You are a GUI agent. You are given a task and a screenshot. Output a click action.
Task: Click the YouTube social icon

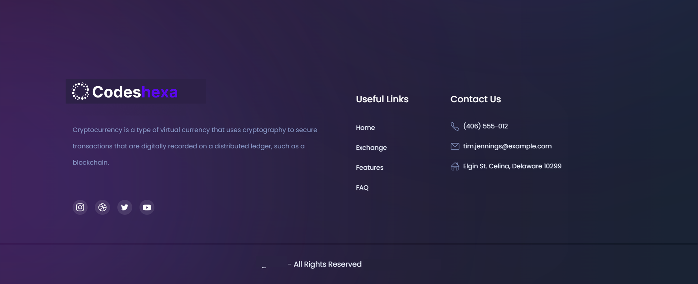tap(147, 207)
